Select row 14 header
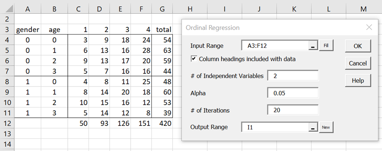 7,144
